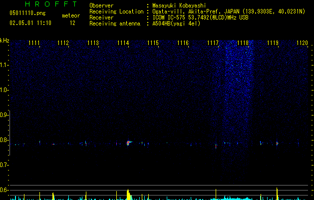This screenshot has height=200, width=314.
Task: Select the ICOM IC-575 receiver text
Action: pyautogui.click(x=200, y=17)
